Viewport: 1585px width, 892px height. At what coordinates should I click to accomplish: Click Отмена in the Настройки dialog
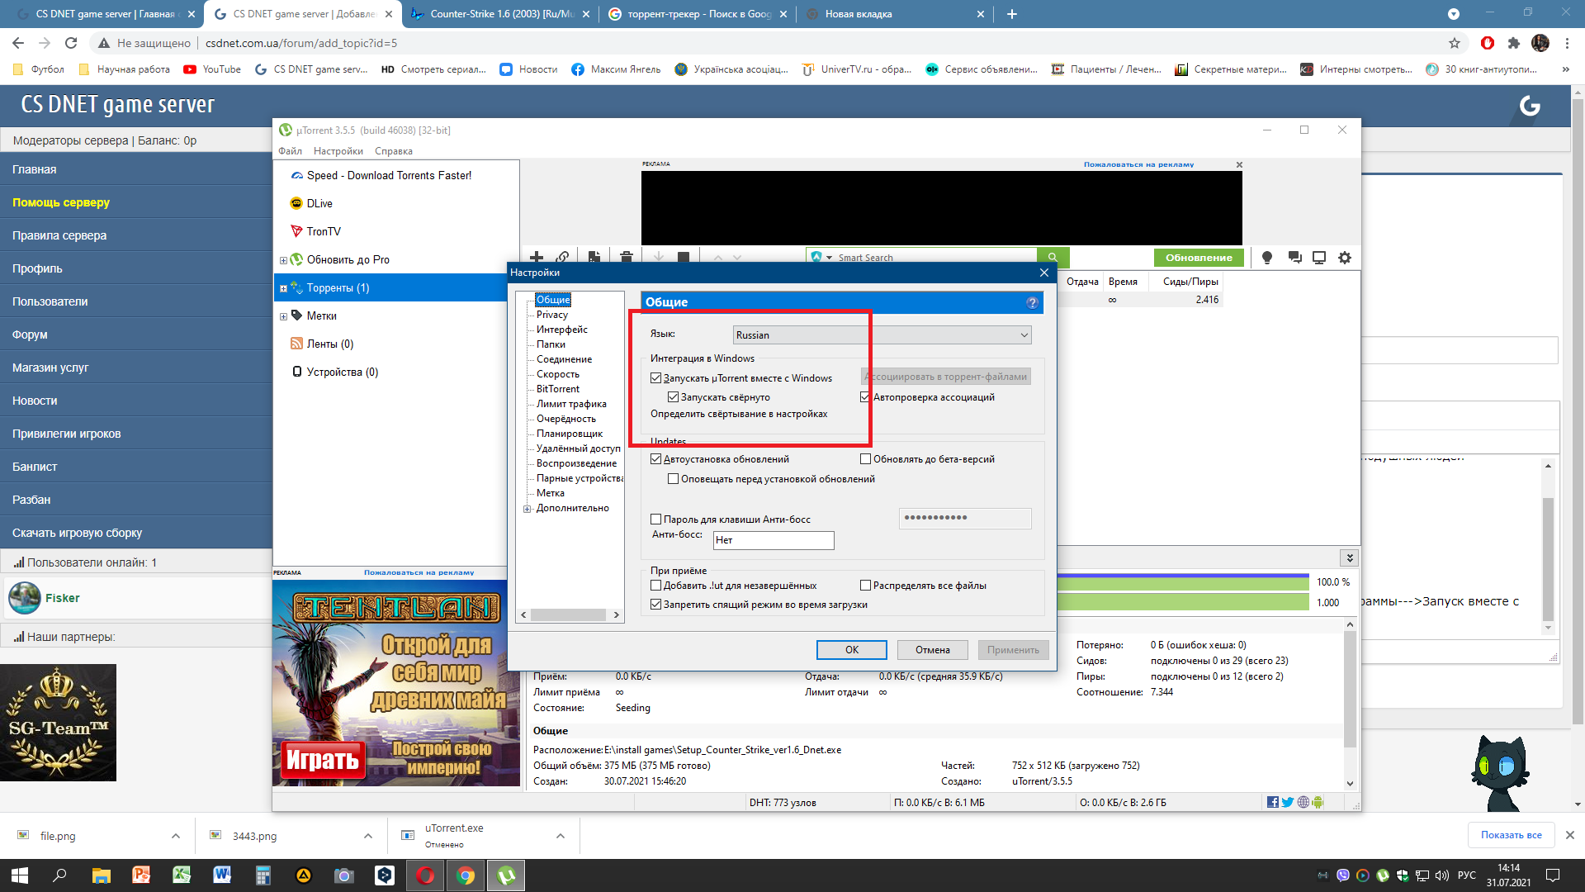tap(933, 650)
